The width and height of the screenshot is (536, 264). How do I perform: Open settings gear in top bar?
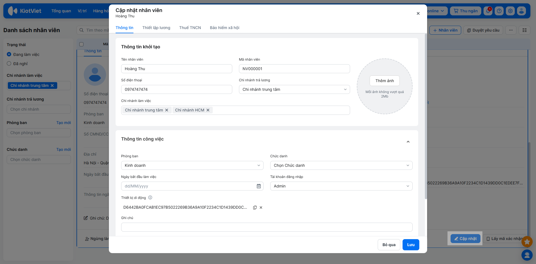(510, 11)
